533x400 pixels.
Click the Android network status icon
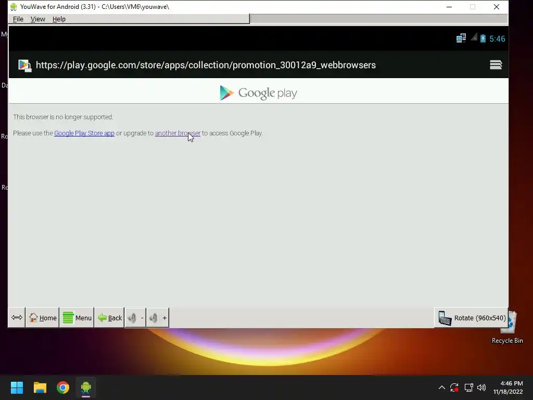(461, 39)
